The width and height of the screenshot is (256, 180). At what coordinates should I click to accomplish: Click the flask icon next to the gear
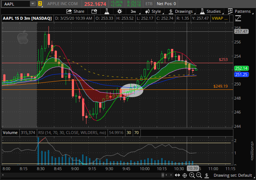pyautogui.click(x=107, y=11)
